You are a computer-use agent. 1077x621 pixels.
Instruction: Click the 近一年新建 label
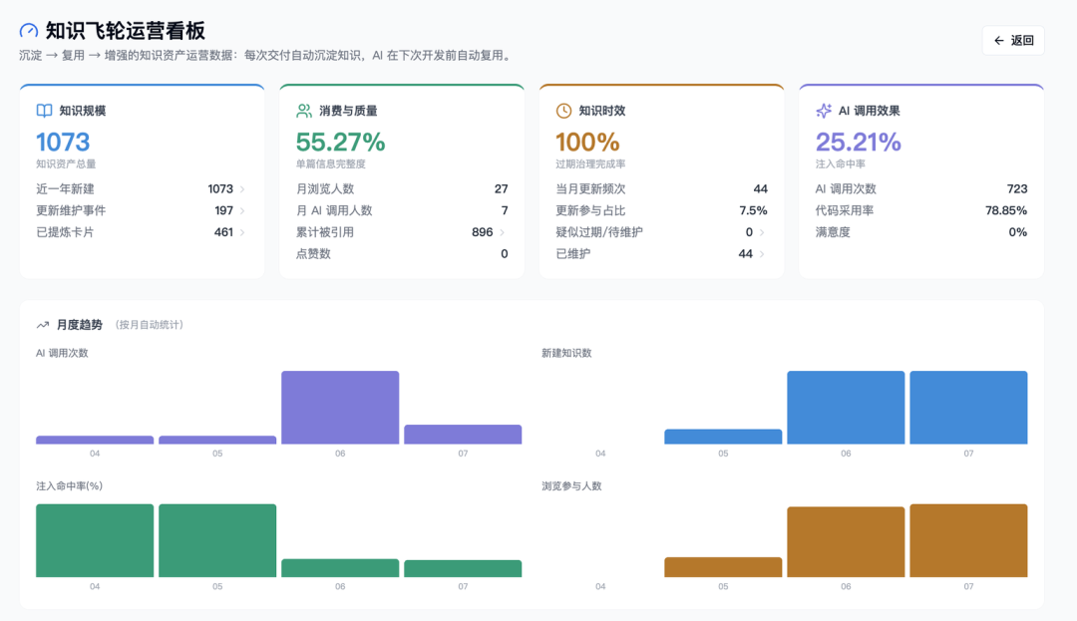[65, 188]
